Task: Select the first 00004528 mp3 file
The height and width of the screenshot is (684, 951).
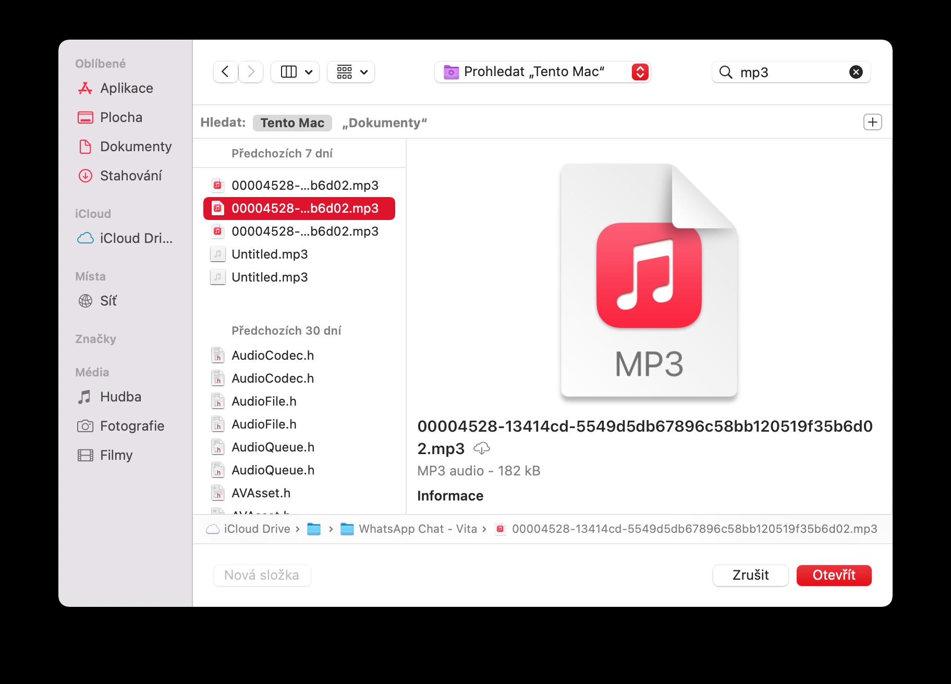Action: click(x=299, y=185)
